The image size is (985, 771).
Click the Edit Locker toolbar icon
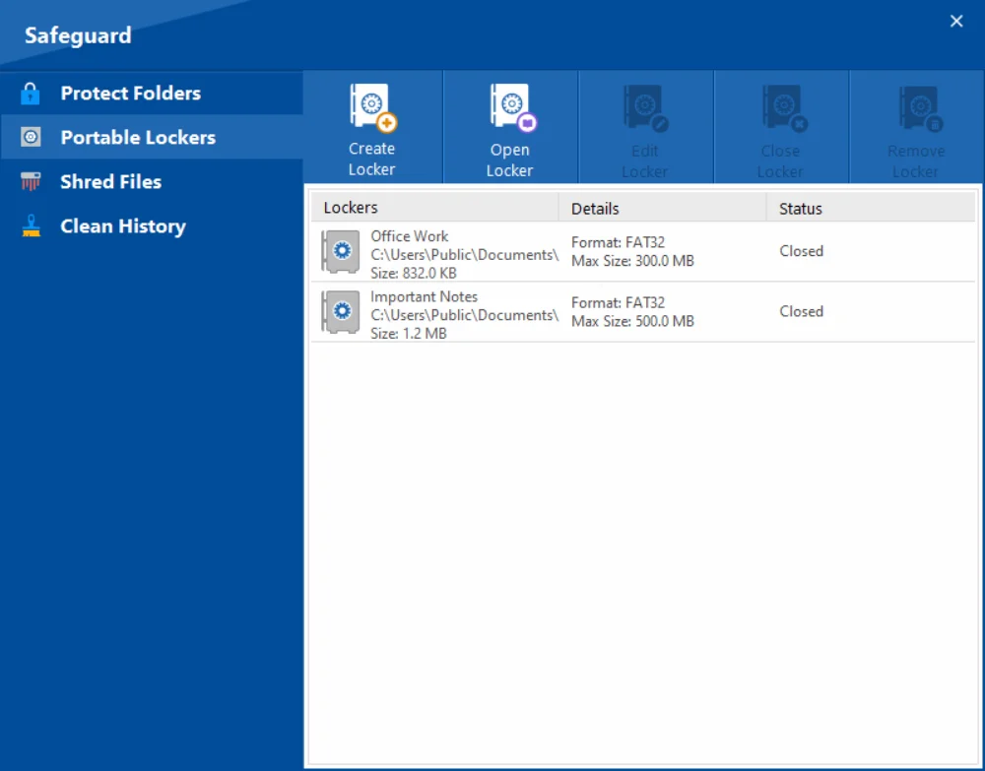pos(645,109)
